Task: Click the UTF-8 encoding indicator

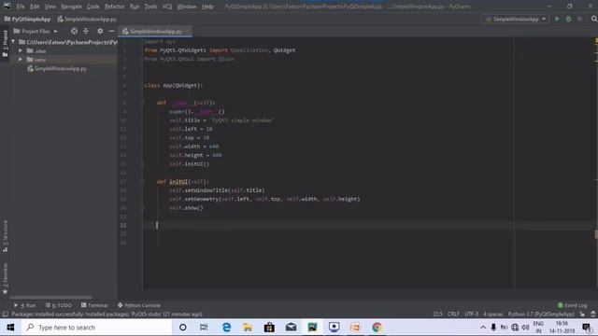Action: click(471, 314)
